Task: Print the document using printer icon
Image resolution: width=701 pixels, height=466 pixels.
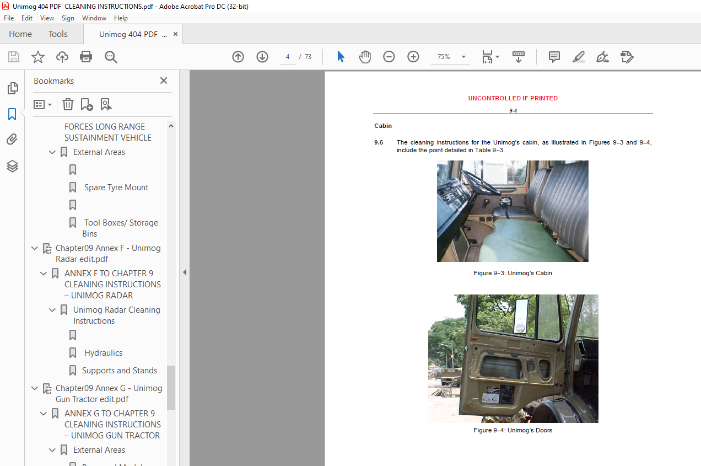Action: click(86, 57)
